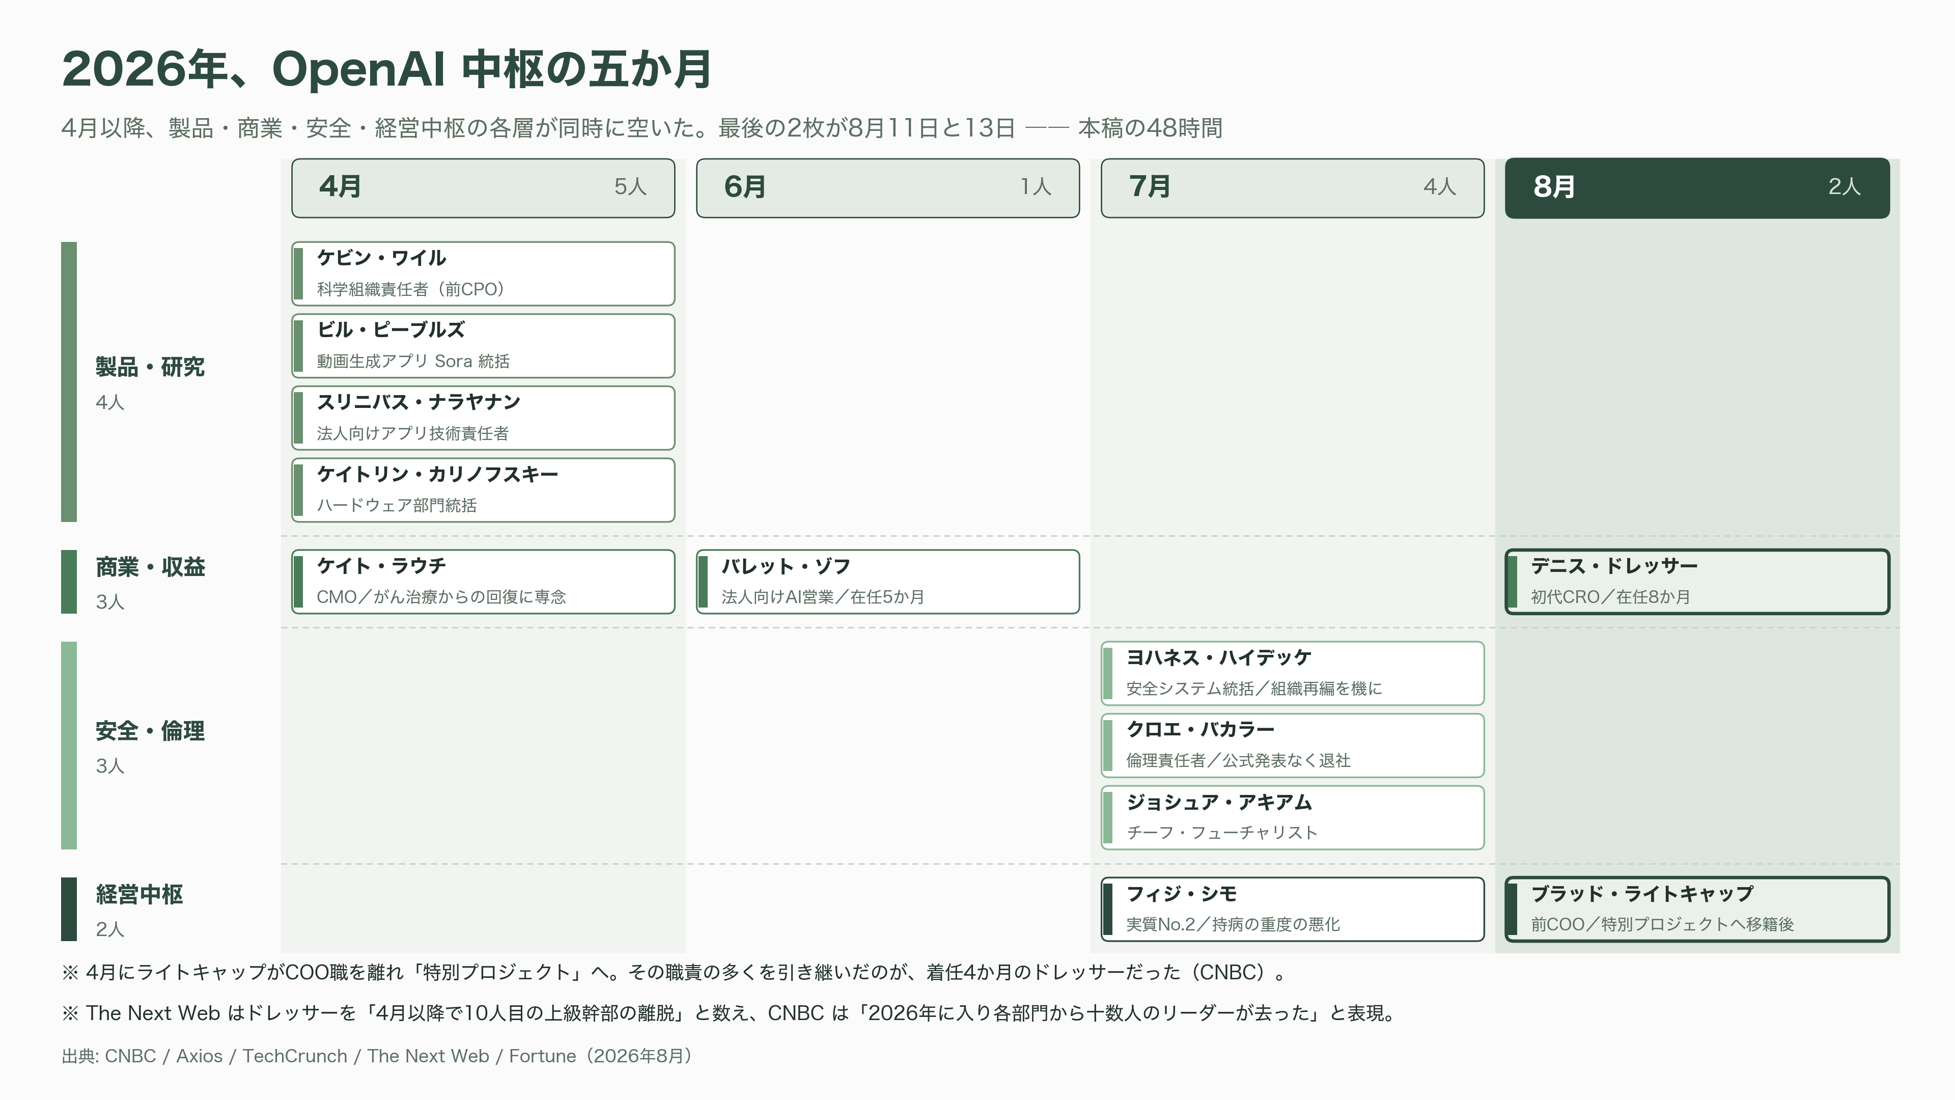The width and height of the screenshot is (1955, 1100).
Task: Click the text 実質No.2／持病の重度の悪化
Action: point(1233,925)
